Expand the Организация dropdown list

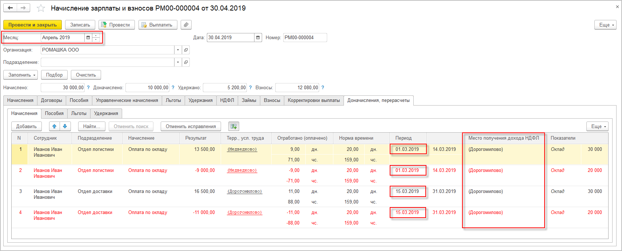click(x=178, y=50)
